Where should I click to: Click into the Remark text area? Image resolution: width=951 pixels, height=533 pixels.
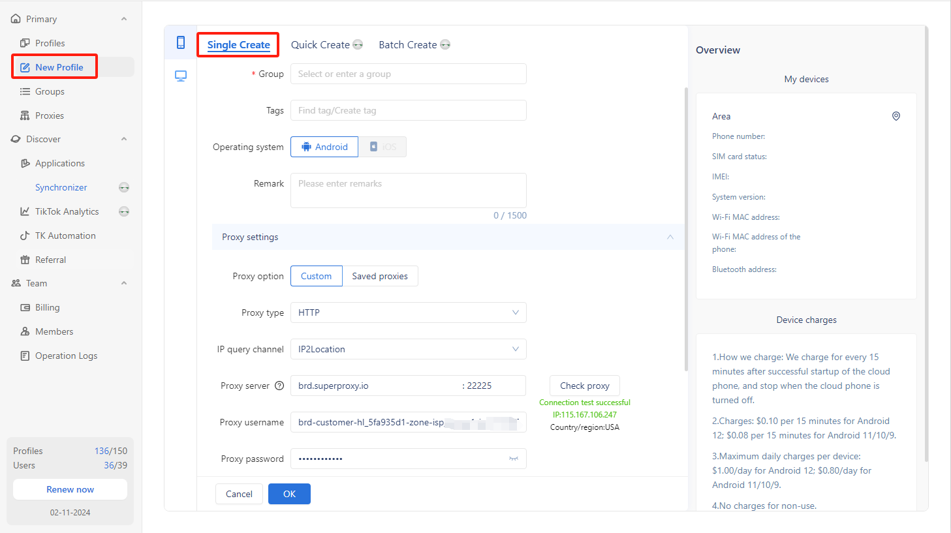[x=408, y=190]
